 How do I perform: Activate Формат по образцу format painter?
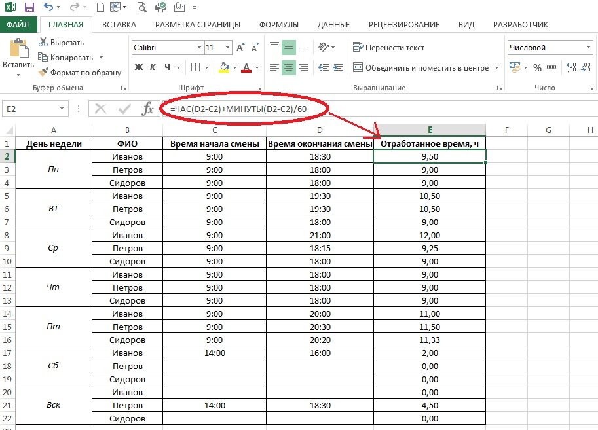coord(80,72)
